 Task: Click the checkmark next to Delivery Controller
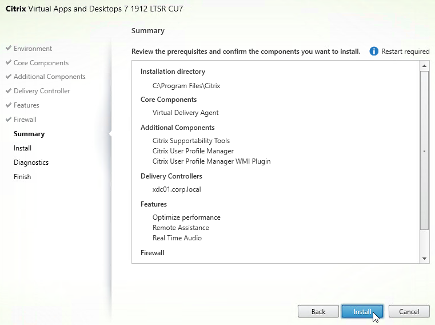(x=9, y=91)
